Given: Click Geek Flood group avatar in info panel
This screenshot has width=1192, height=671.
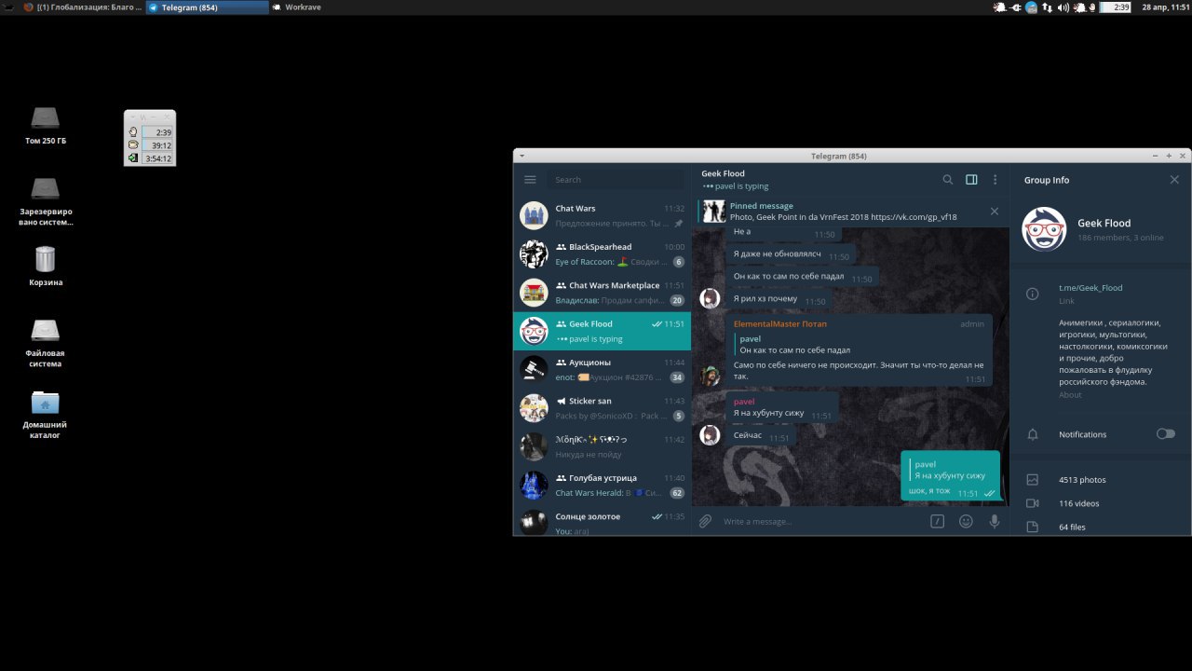Looking at the screenshot, I should 1044,229.
